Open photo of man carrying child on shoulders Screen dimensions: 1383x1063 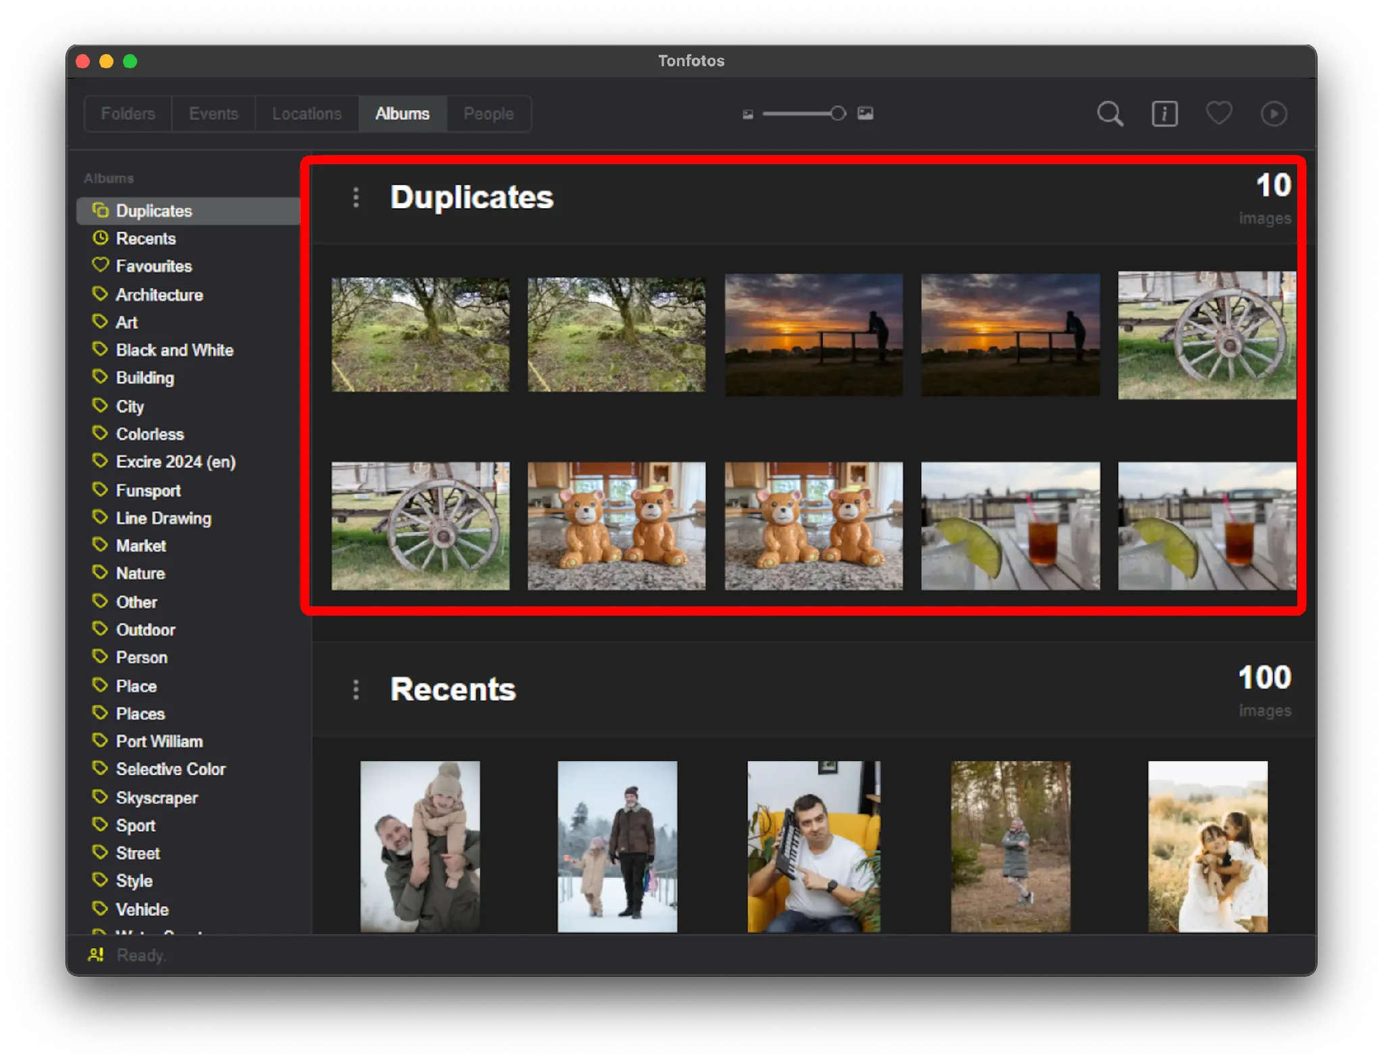420,847
